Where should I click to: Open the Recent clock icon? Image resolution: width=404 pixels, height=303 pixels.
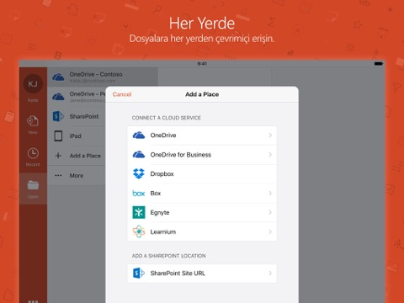coord(33,153)
